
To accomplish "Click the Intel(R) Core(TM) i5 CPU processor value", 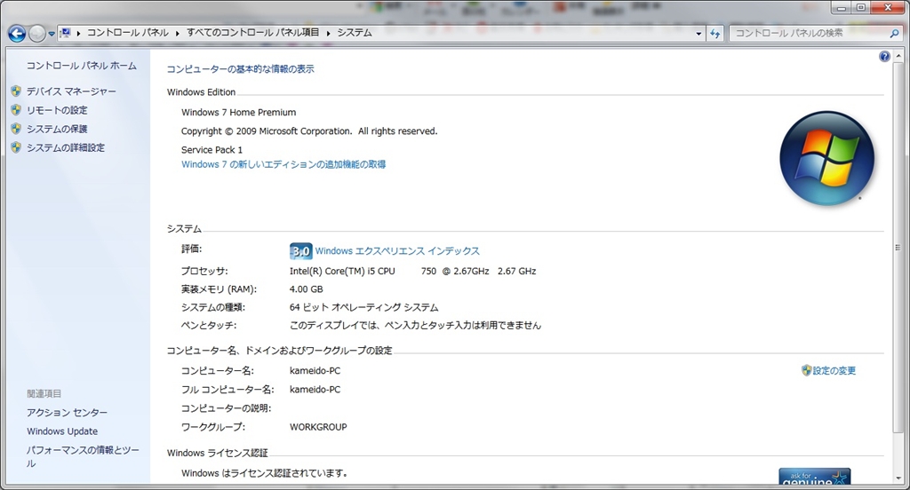I will 412,271.
